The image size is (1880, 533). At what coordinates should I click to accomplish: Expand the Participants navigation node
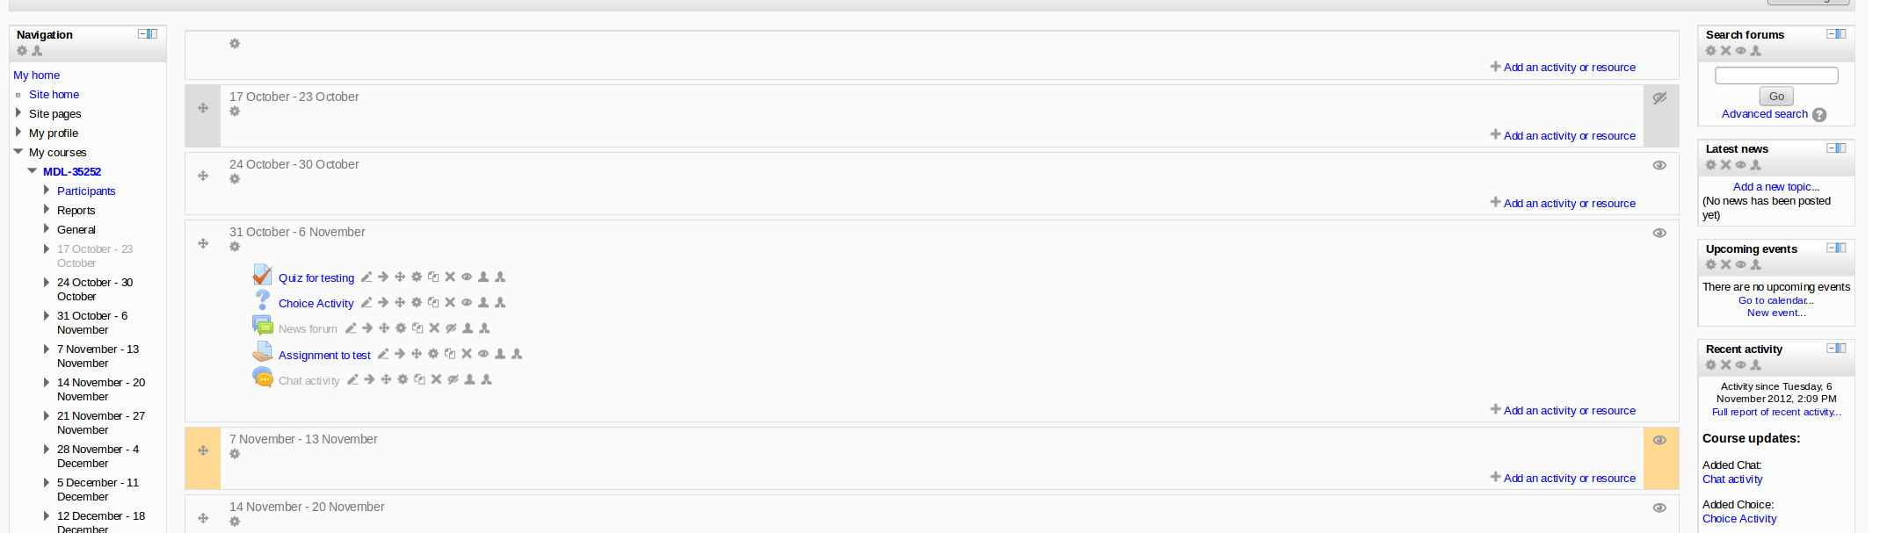click(47, 191)
